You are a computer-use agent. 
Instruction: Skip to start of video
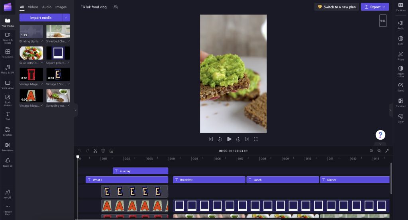pyautogui.click(x=211, y=139)
